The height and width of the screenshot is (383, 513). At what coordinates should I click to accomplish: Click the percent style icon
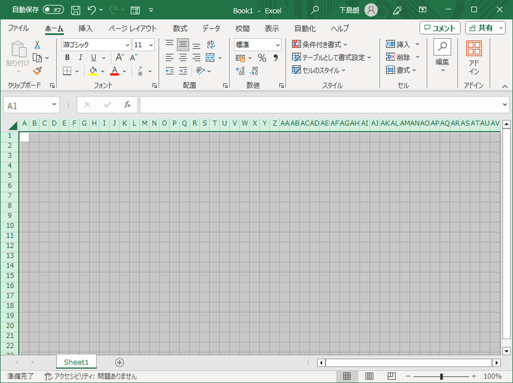[261, 57]
